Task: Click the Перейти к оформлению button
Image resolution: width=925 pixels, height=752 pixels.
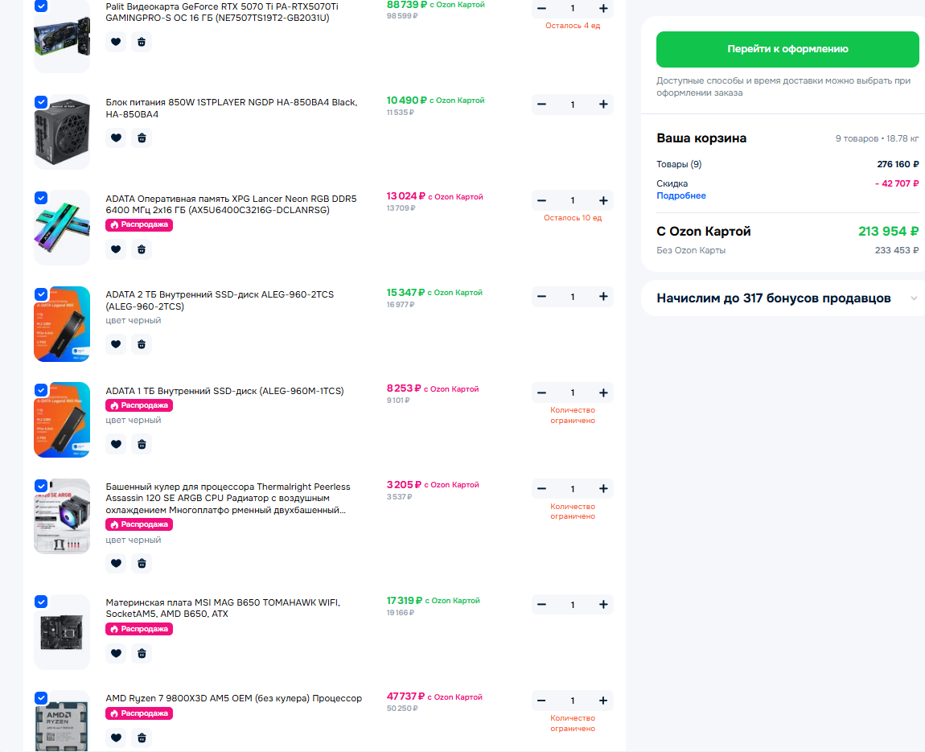Action: 787,49
